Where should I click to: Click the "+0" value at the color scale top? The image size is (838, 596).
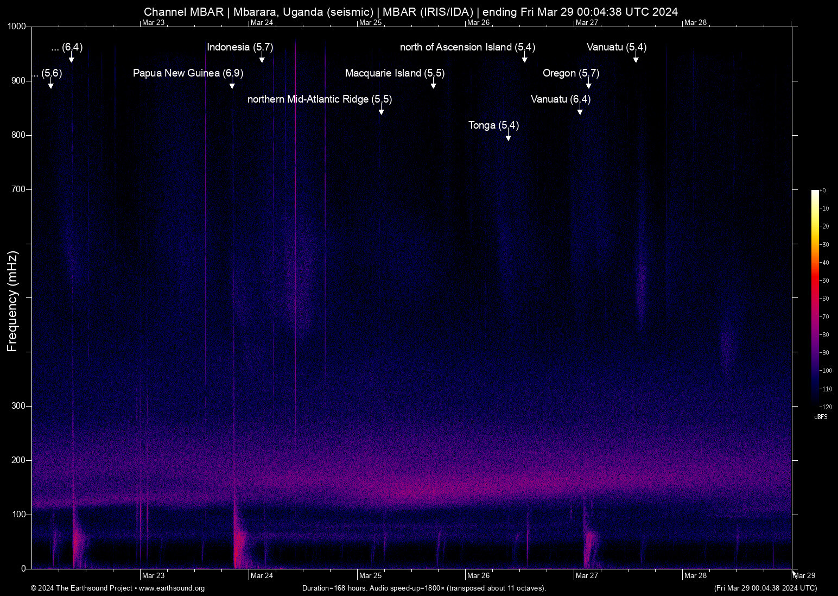tap(823, 191)
